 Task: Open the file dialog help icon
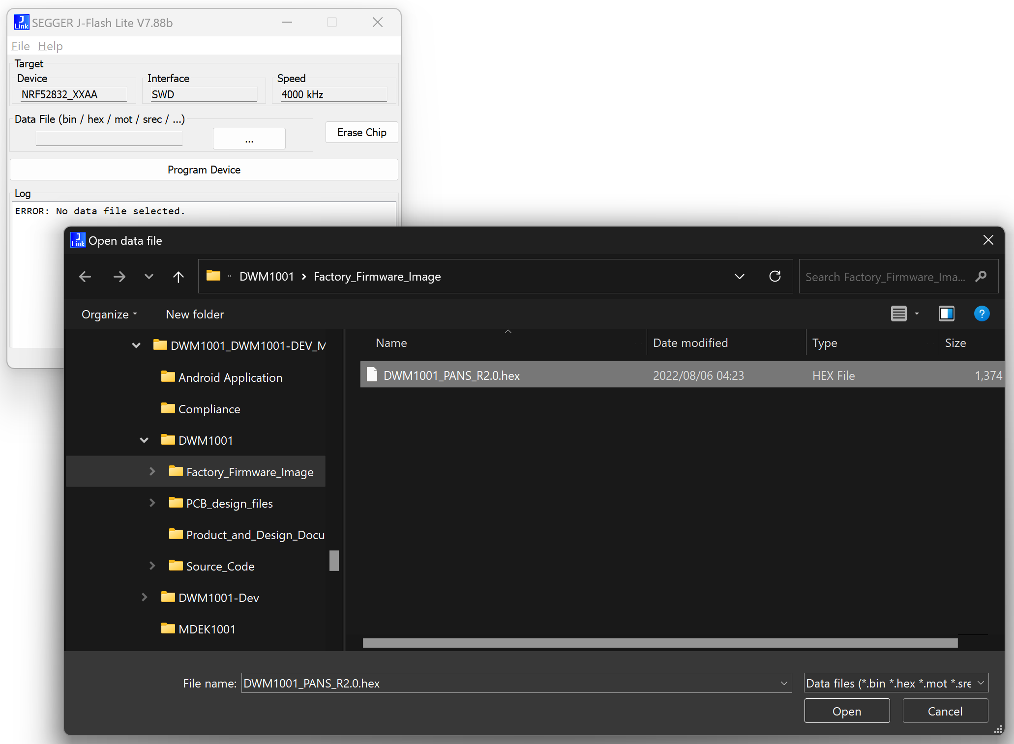[x=982, y=314]
